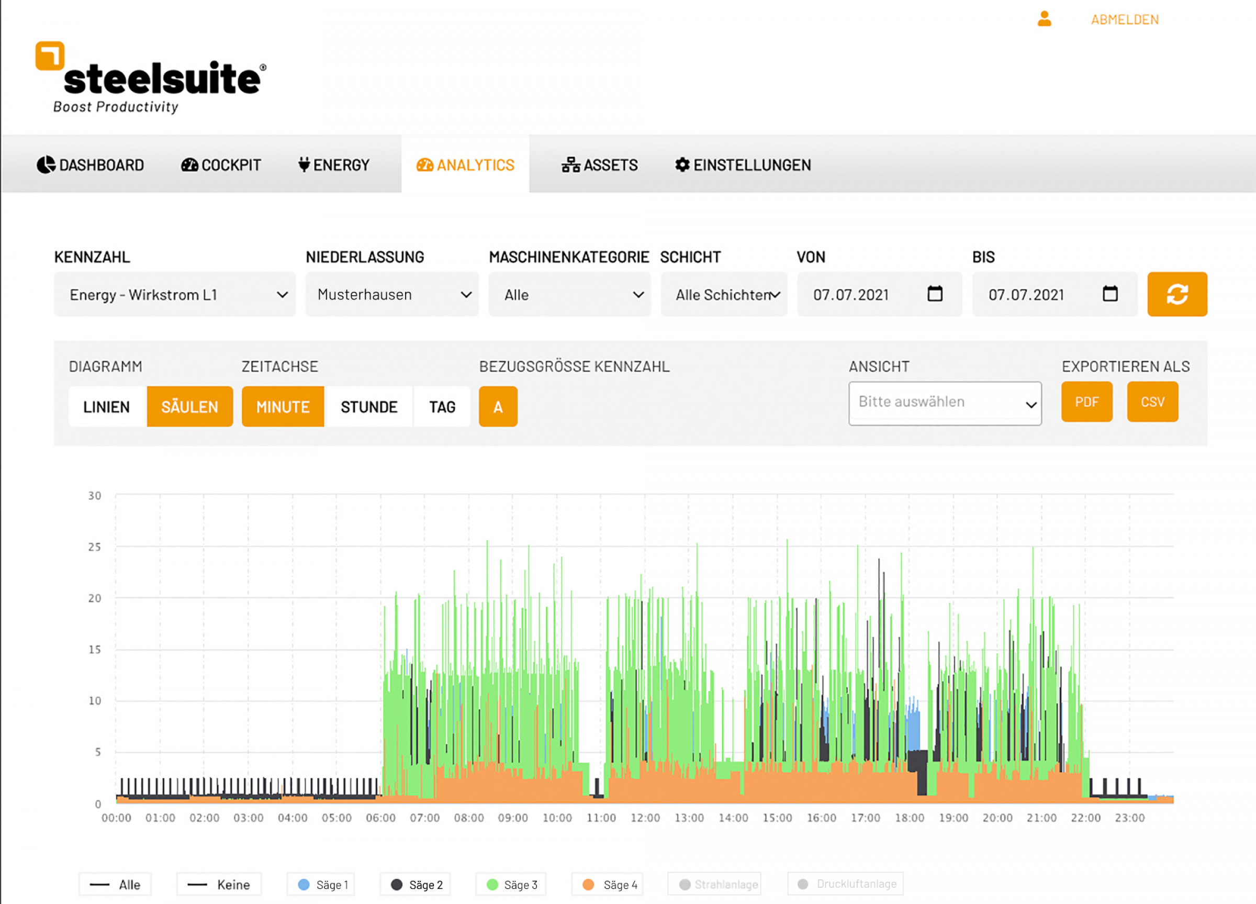Screen dimensions: 1256x904
Task: Open the Ansicht Bitte auswählen dropdown
Action: (945, 403)
